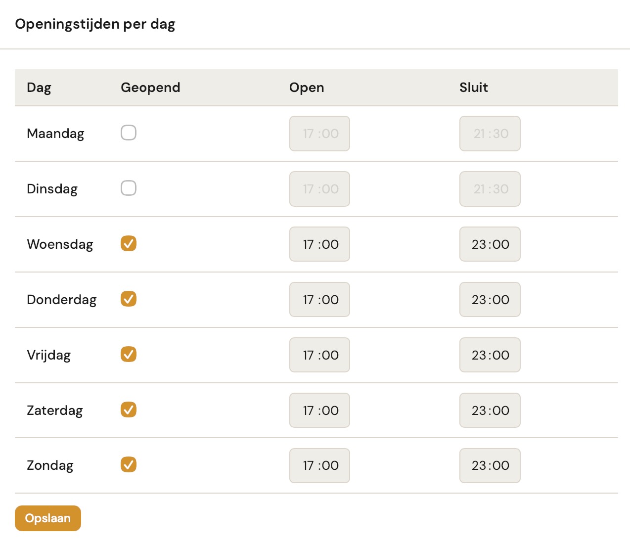630x547 pixels.
Task: Select the Donderdag open time input
Action: coord(319,299)
